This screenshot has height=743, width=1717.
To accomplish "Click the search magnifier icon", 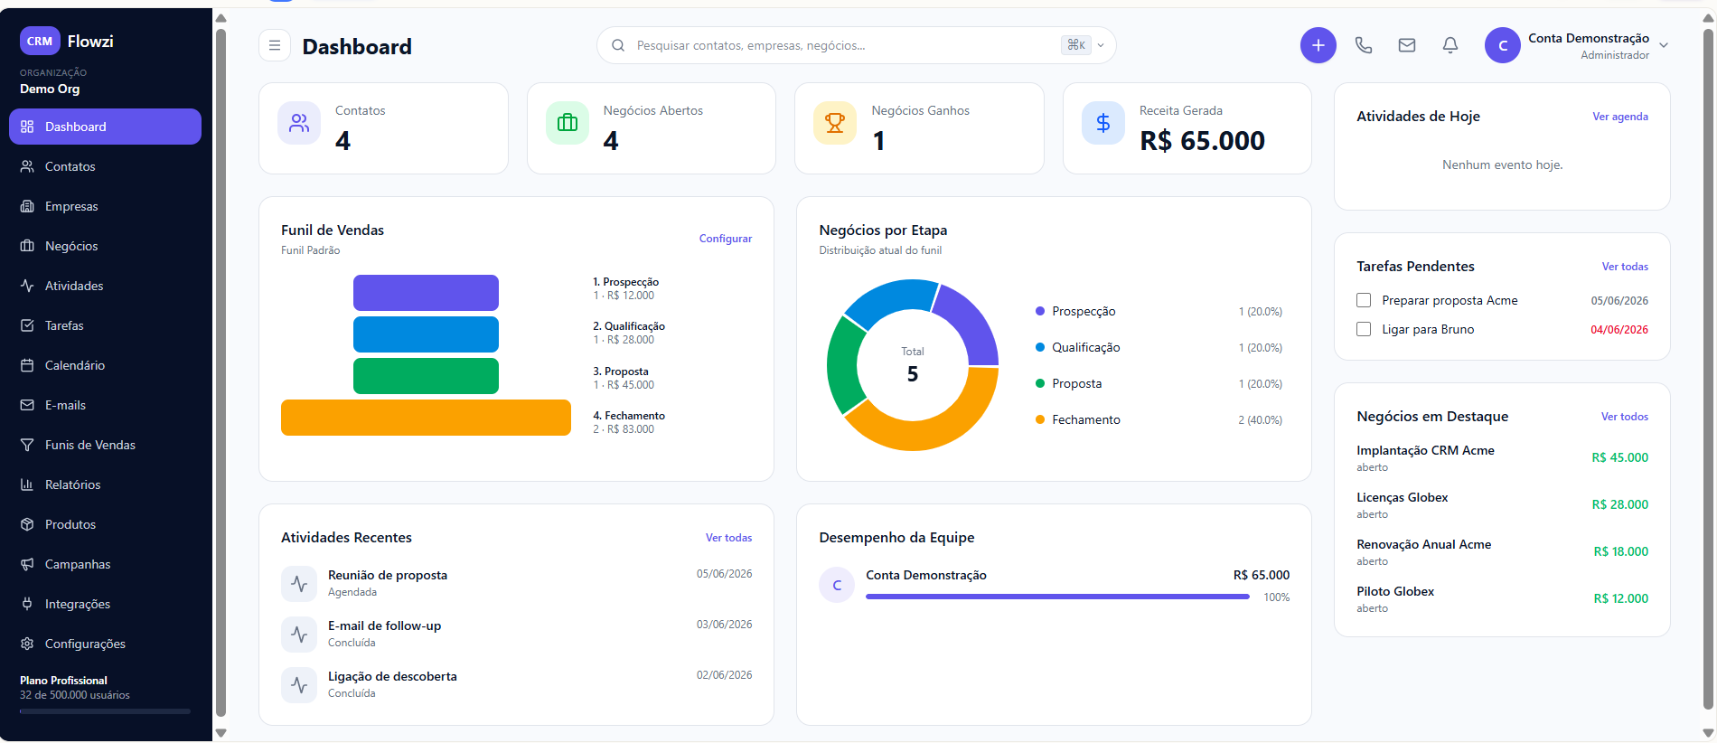I will (x=618, y=45).
